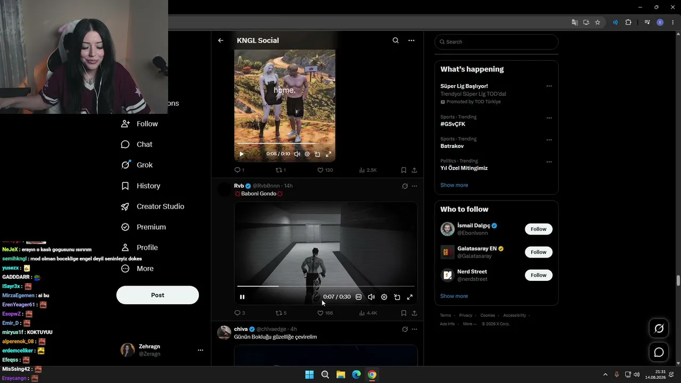
Task: Seek on the Baboni Gondo video progress bar
Action: point(326,286)
